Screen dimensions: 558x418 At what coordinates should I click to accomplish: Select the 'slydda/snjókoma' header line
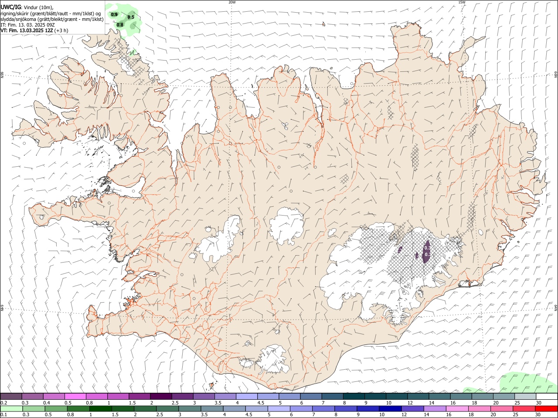(52, 19)
